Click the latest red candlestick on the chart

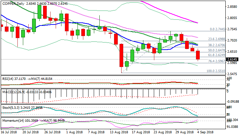[198, 55]
